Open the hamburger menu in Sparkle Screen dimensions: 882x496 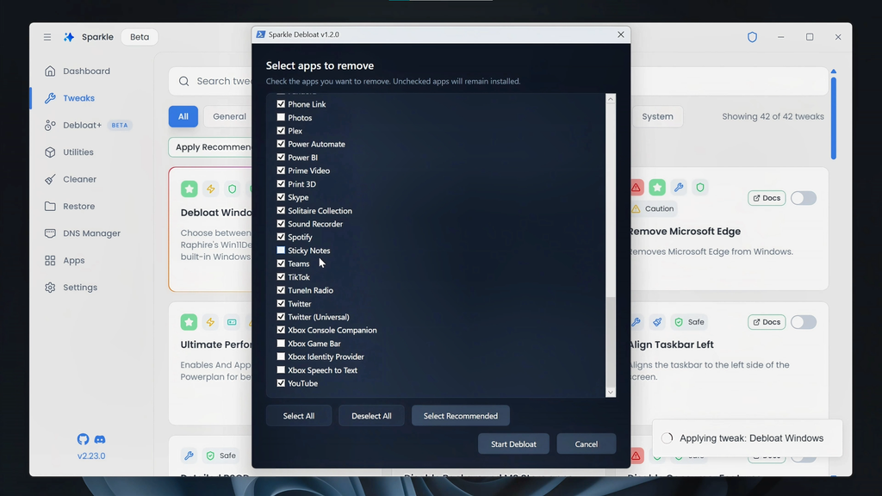[47, 37]
